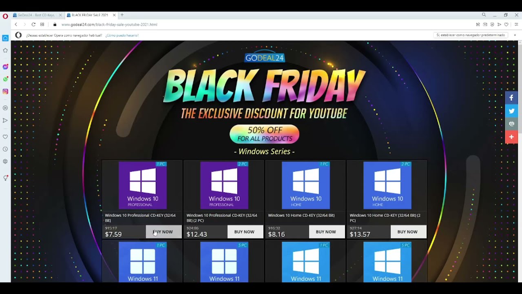Buy Now Windows 10 Professional 1 PC
522x294 pixels.
click(x=164, y=232)
